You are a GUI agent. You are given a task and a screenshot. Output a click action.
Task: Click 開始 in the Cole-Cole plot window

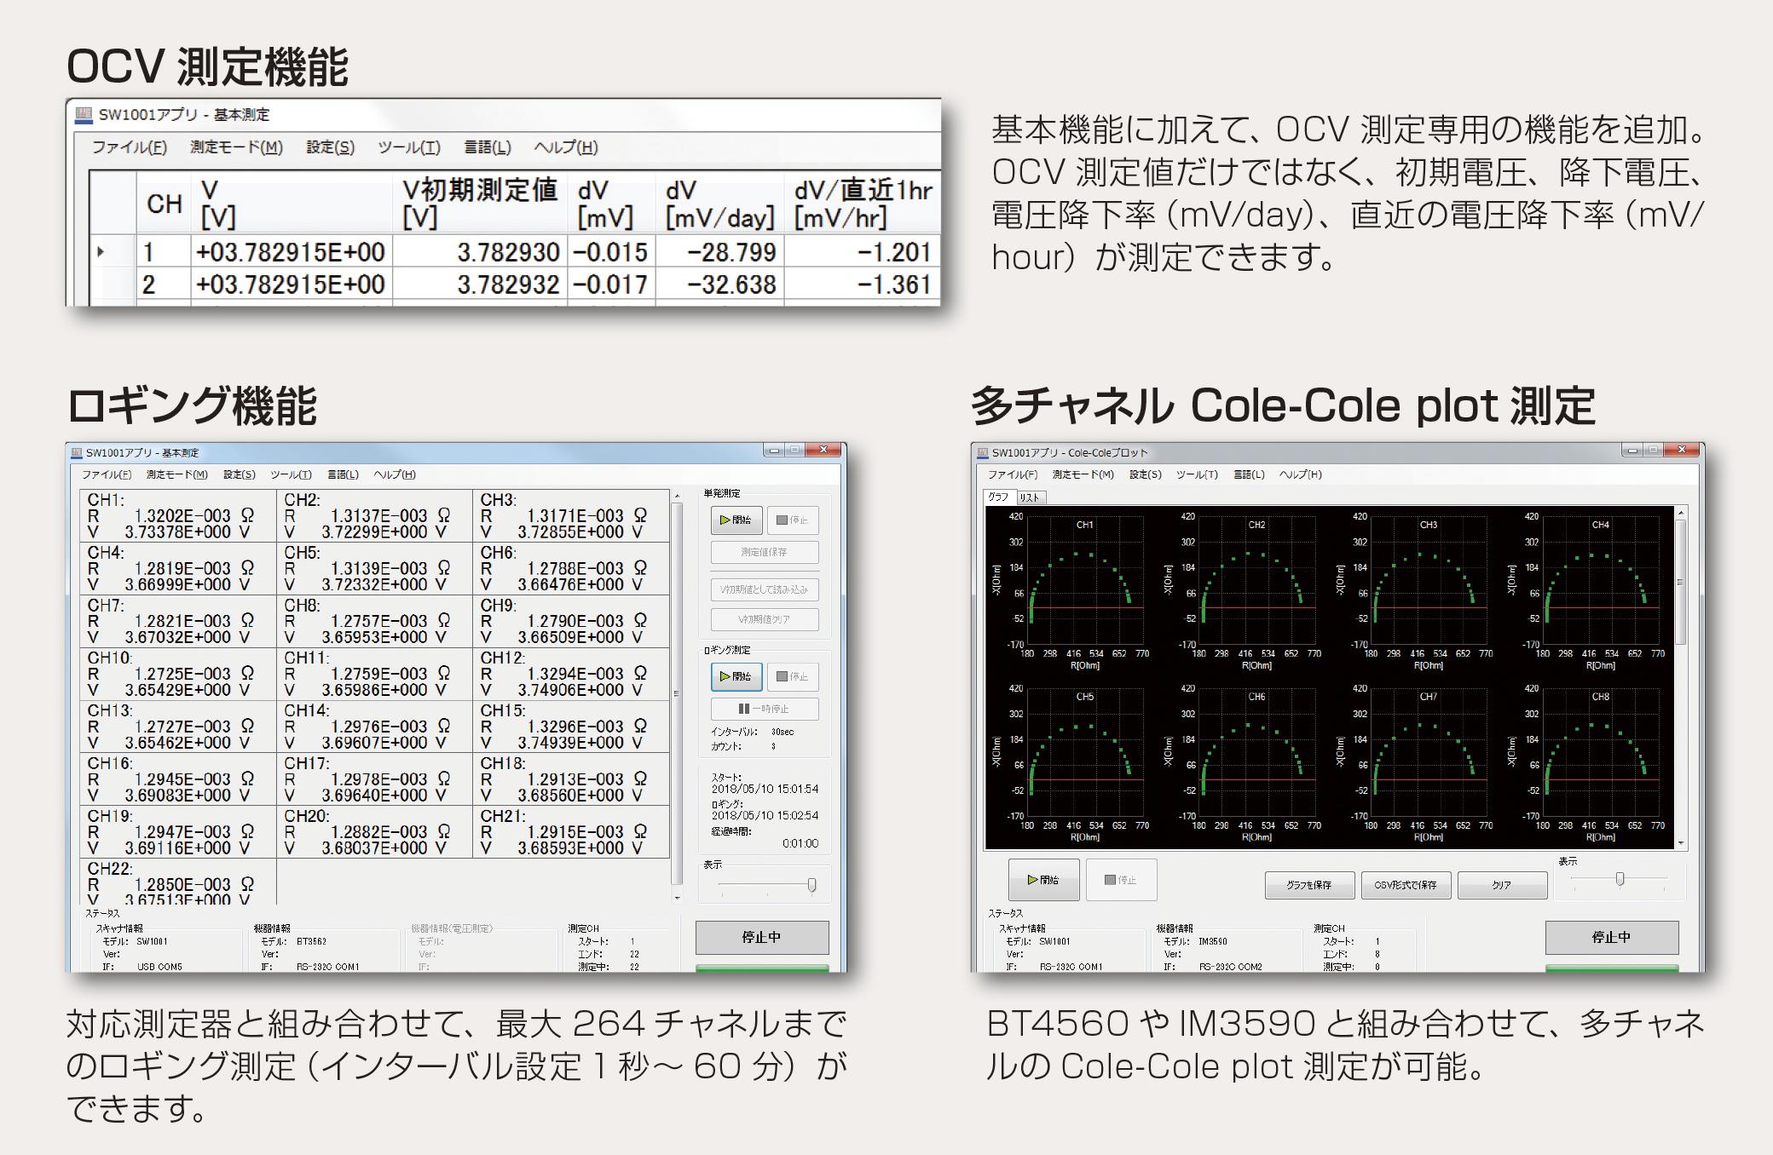coord(1043,880)
